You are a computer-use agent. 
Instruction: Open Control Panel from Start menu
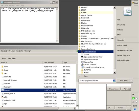122,45
